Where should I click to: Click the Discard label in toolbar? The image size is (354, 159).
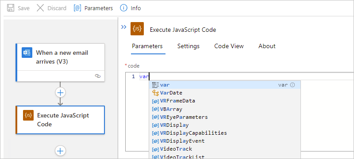(x=57, y=8)
